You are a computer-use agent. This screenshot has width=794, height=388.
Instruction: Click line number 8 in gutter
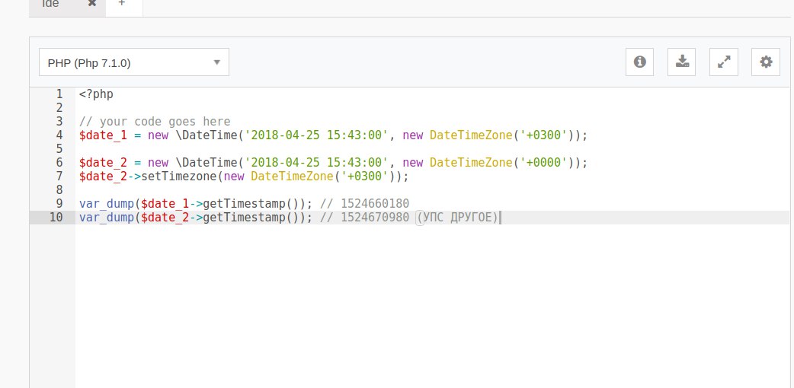coord(59,189)
